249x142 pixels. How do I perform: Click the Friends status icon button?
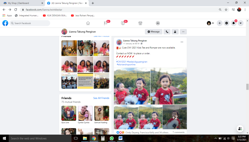pos(175,32)
